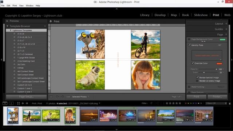Open the Filters Off dropdown

click(216, 103)
